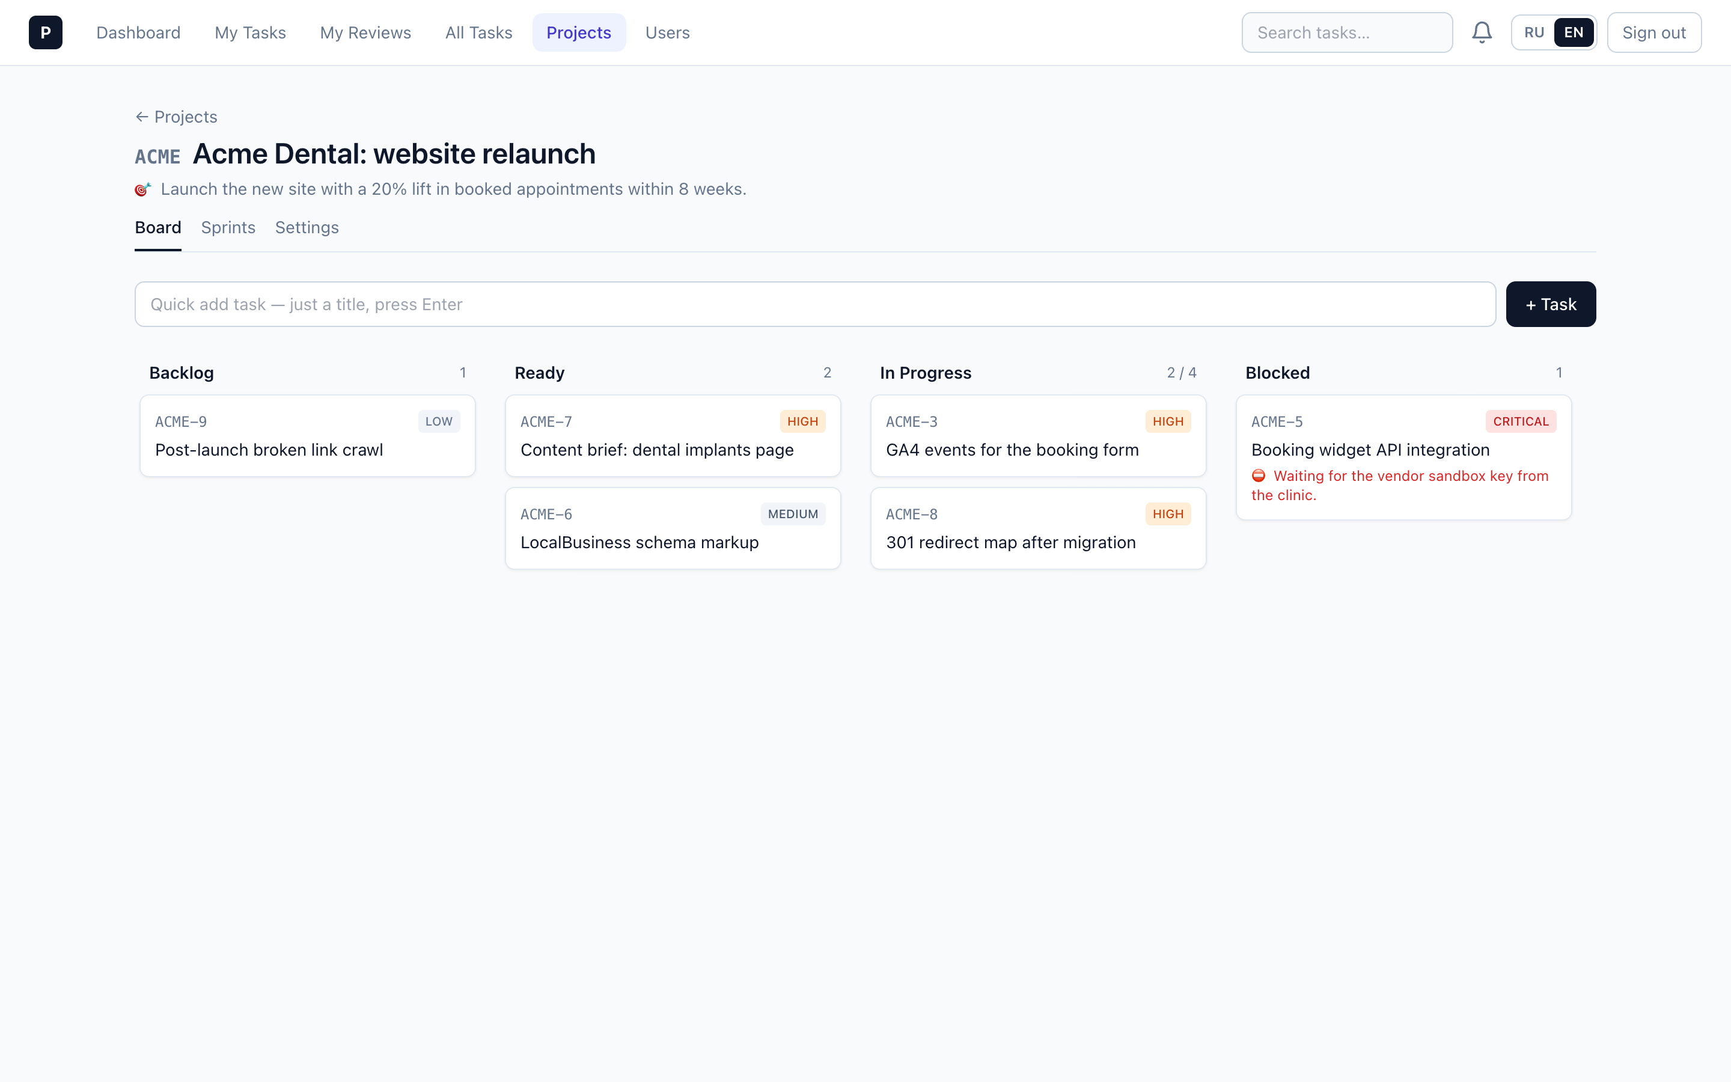Image resolution: width=1731 pixels, height=1082 pixels.
Task: Open card Content brief: dental implants page
Action: click(673, 436)
